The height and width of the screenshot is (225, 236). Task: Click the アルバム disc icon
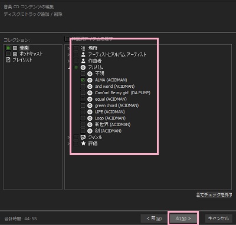coord(83,67)
